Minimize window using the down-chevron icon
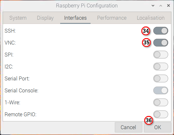This screenshot has width=174, height=135. [x=153, y=6]
